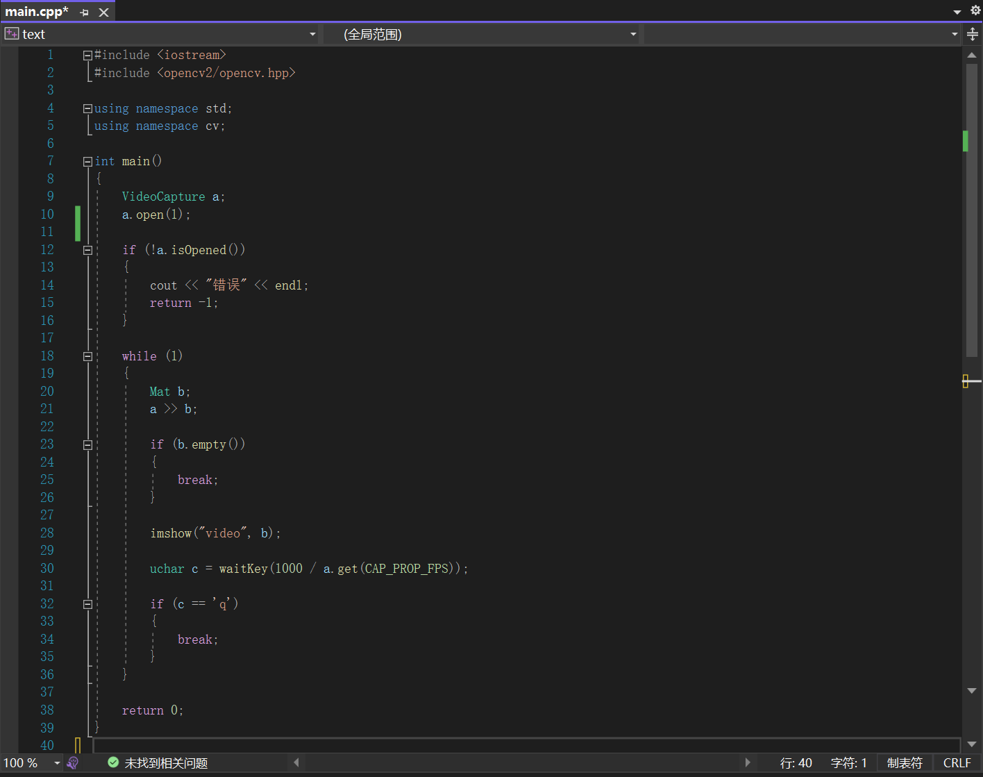Click the "错误" string on line 14
The height and width of the screenshot is (777, 983).
point(226,285)
